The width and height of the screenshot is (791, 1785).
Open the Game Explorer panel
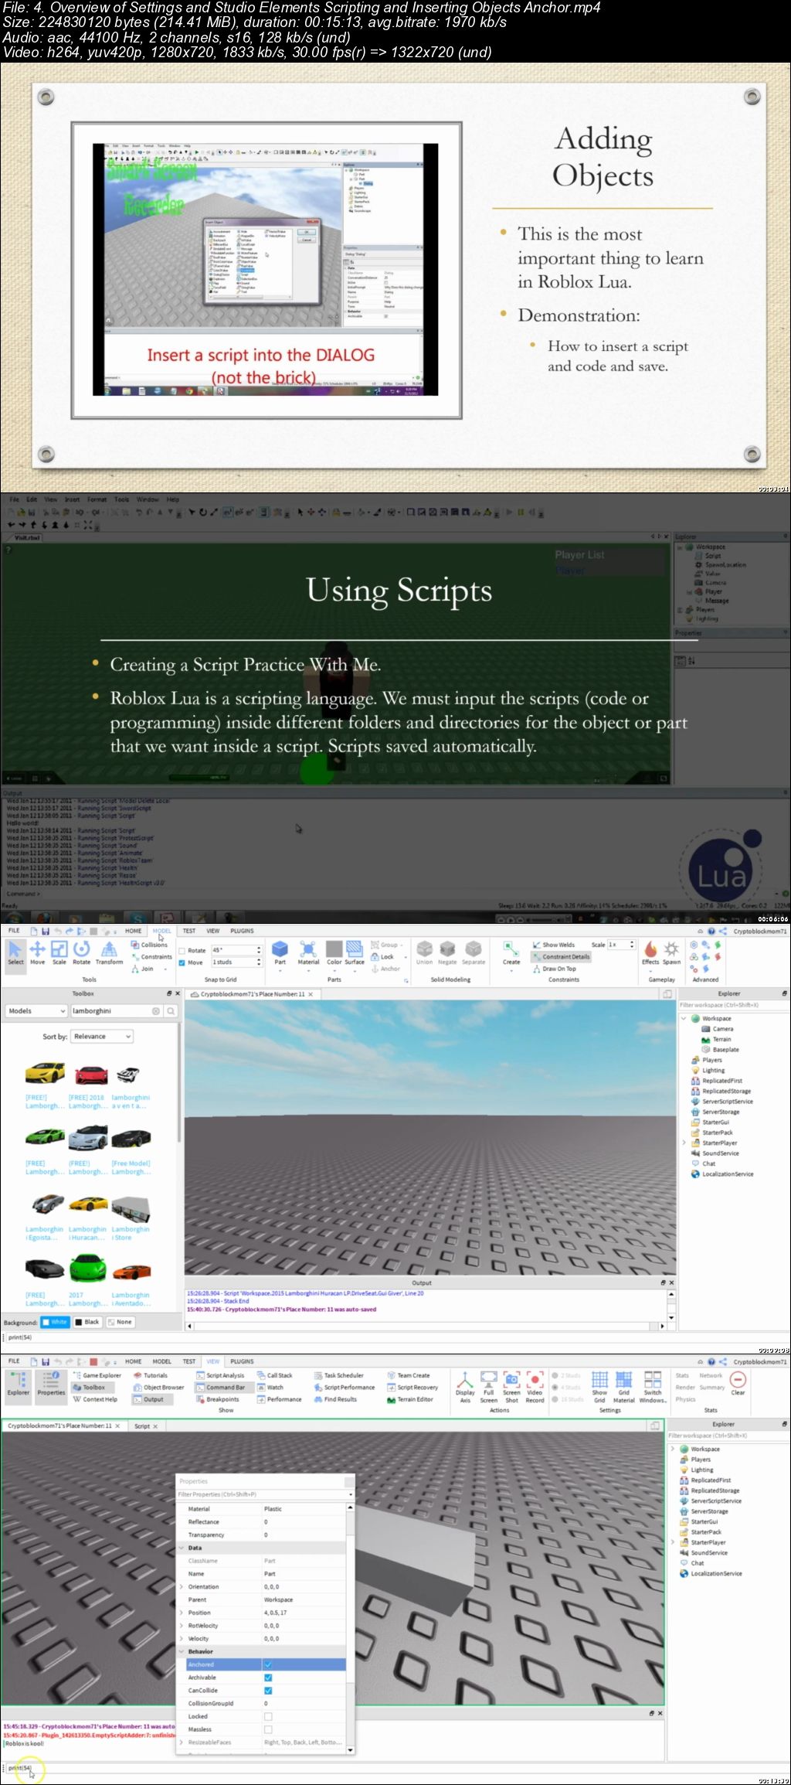(x=97, y=1375)
